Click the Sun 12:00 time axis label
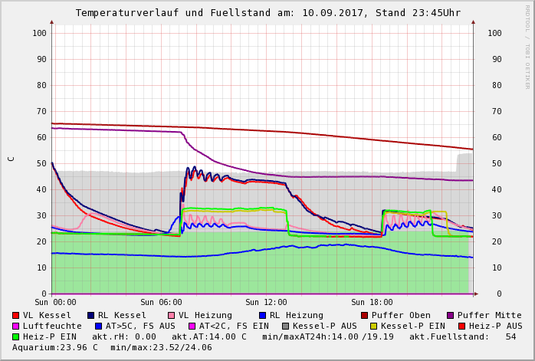 coord(266,303)
